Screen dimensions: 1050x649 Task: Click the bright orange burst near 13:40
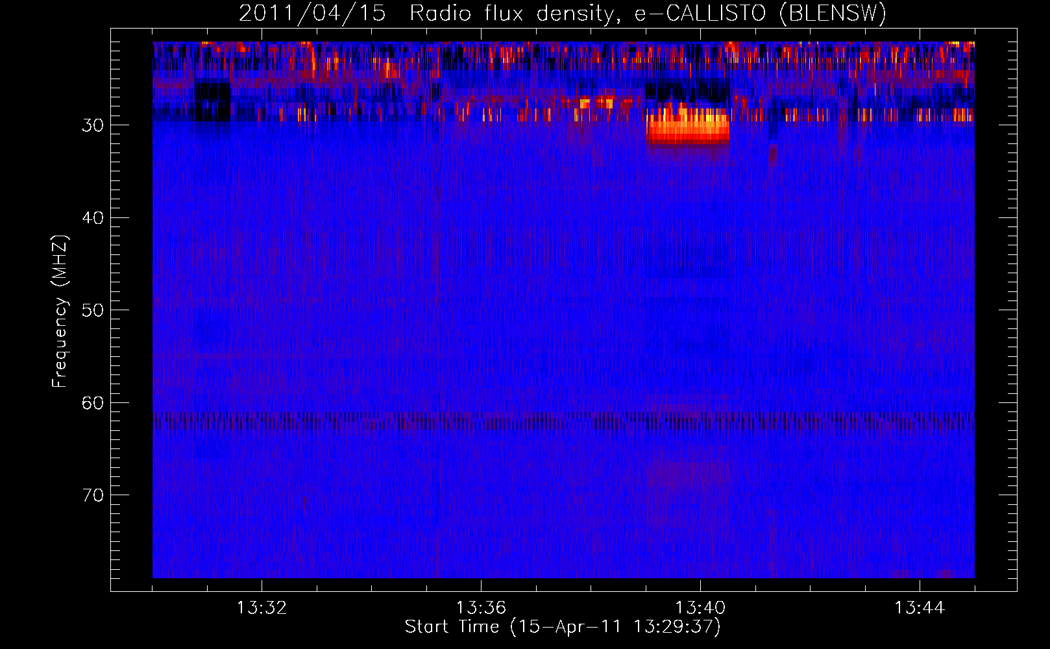[x=688, y=127]
